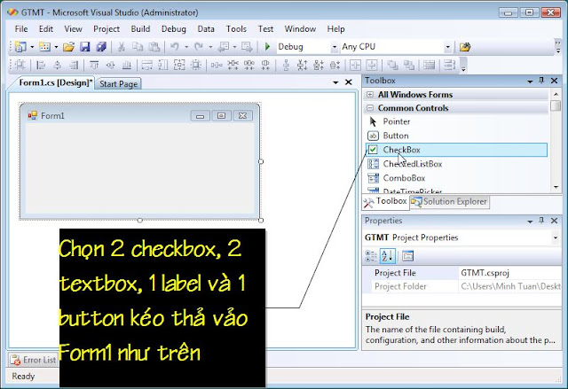
Task: Close the Form1.cs design document tab
Action: [348, 82]
